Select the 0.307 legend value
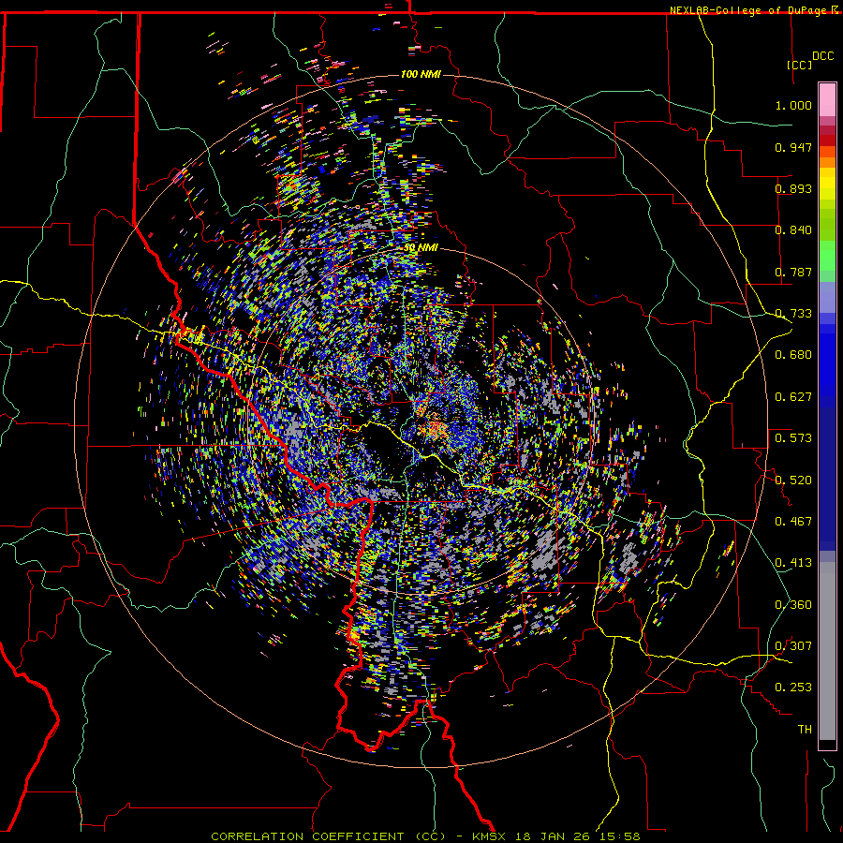Viewport: 843px width, 843px height. pos(793,645)
